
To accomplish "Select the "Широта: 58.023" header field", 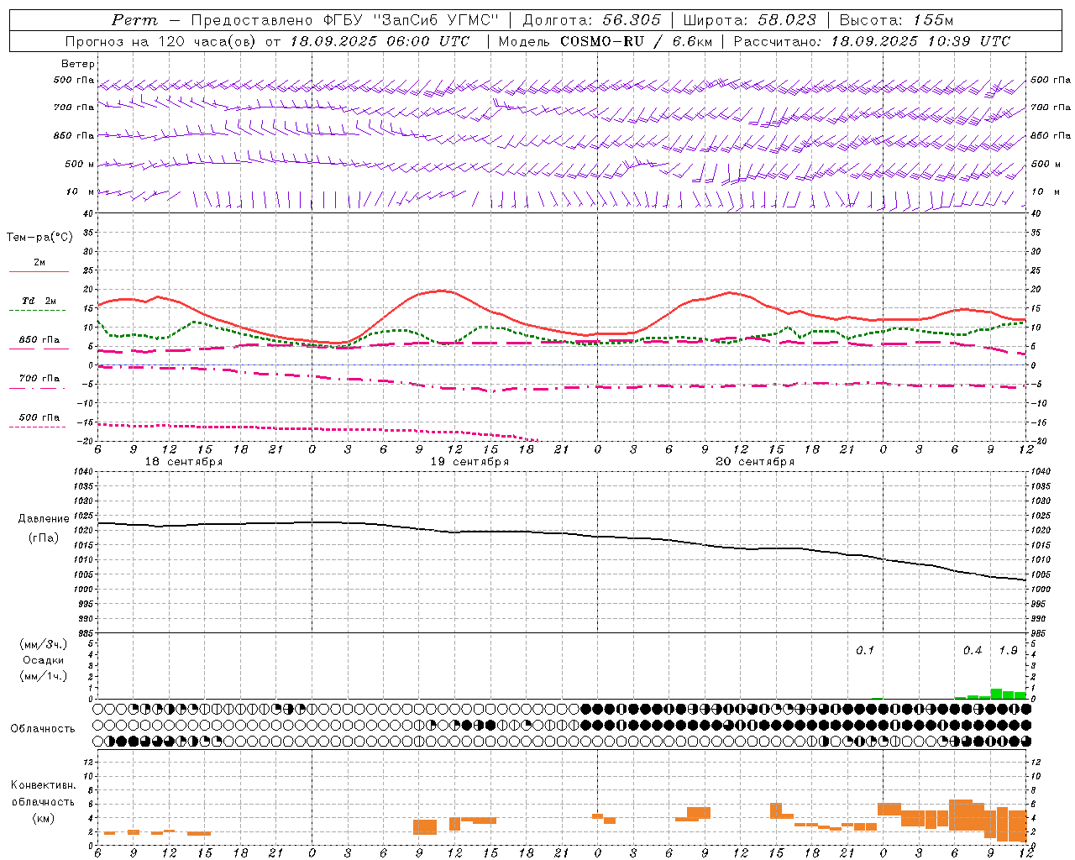I will (749, 20).
